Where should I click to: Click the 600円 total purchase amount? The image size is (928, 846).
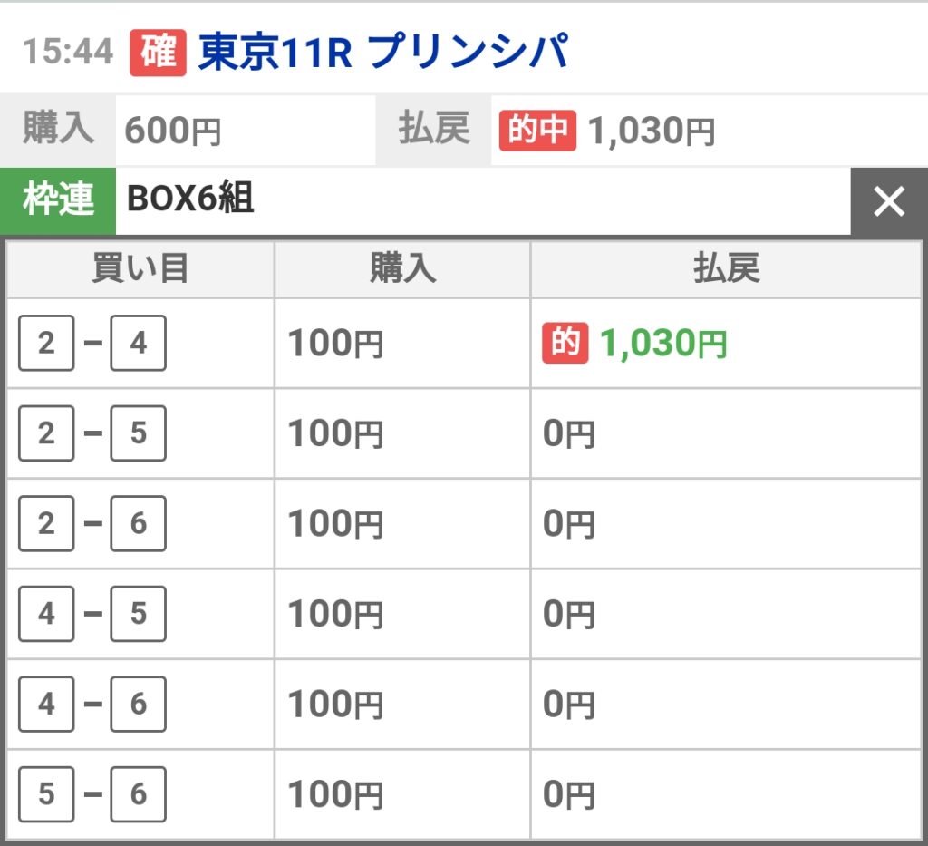coord(173,131)
